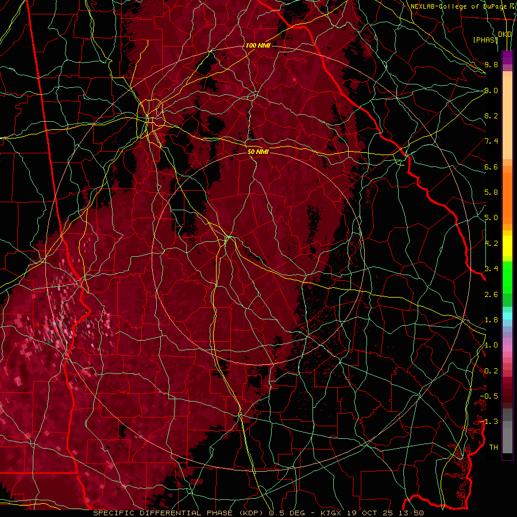
Task: Click the "100 NMI" range ring label
Action: click(258, 45)
